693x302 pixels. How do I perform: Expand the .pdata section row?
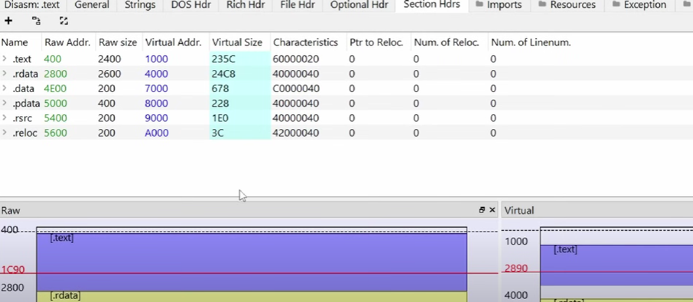point(5,104)
